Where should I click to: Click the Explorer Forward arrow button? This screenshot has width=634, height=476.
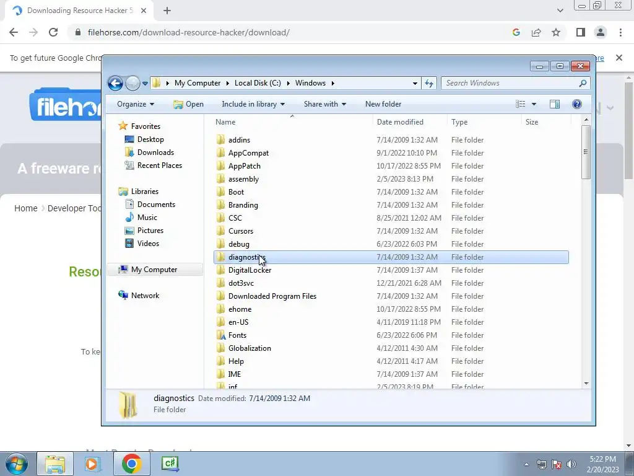[132, 84]
